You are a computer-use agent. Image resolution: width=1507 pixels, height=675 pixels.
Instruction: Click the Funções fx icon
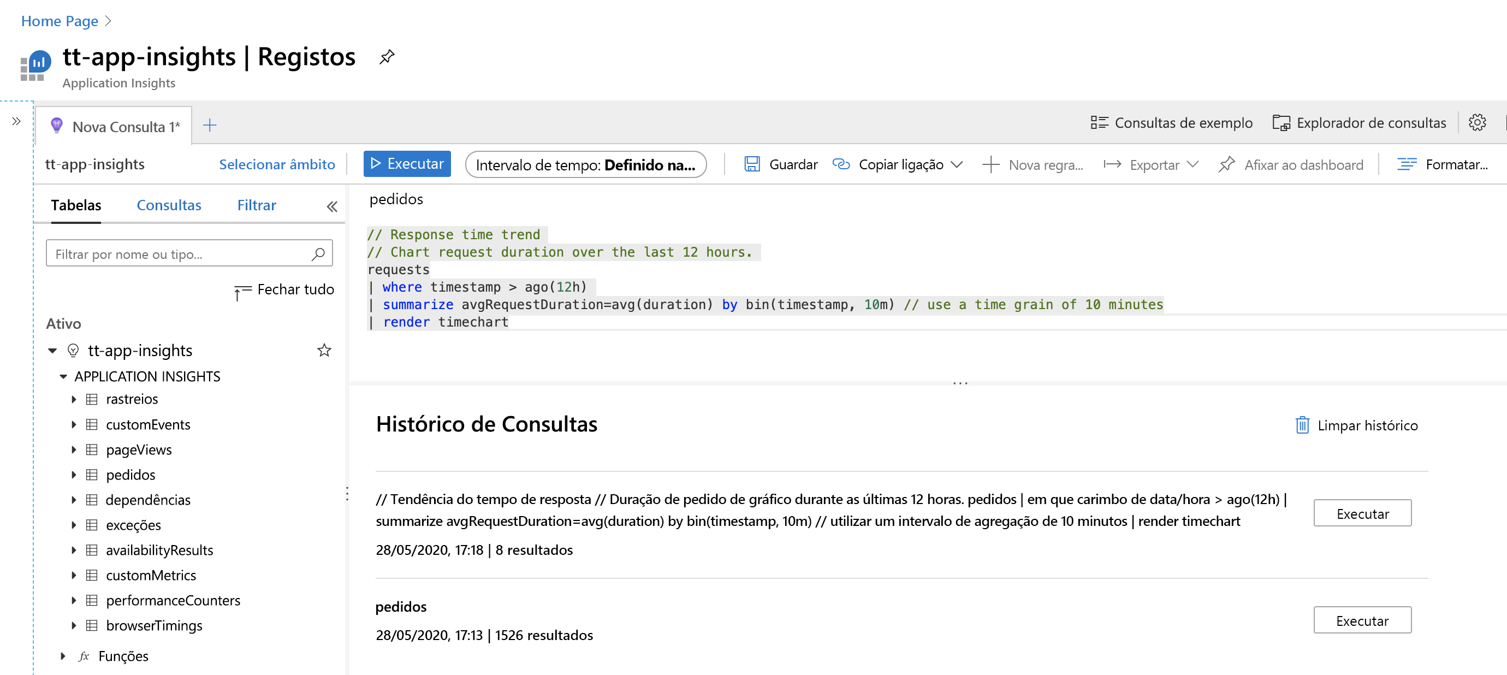(x=84, y=656)
